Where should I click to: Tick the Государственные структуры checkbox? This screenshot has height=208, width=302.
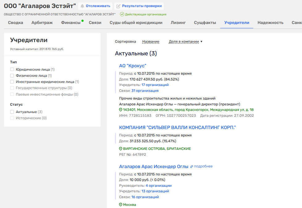(x=12, y=88)
